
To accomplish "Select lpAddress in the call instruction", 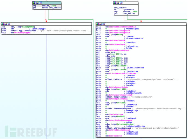I will coord(128,10).
